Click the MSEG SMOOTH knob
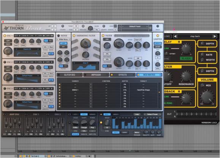220x158 pixels. pyautogui.click(x=146, y=132)
